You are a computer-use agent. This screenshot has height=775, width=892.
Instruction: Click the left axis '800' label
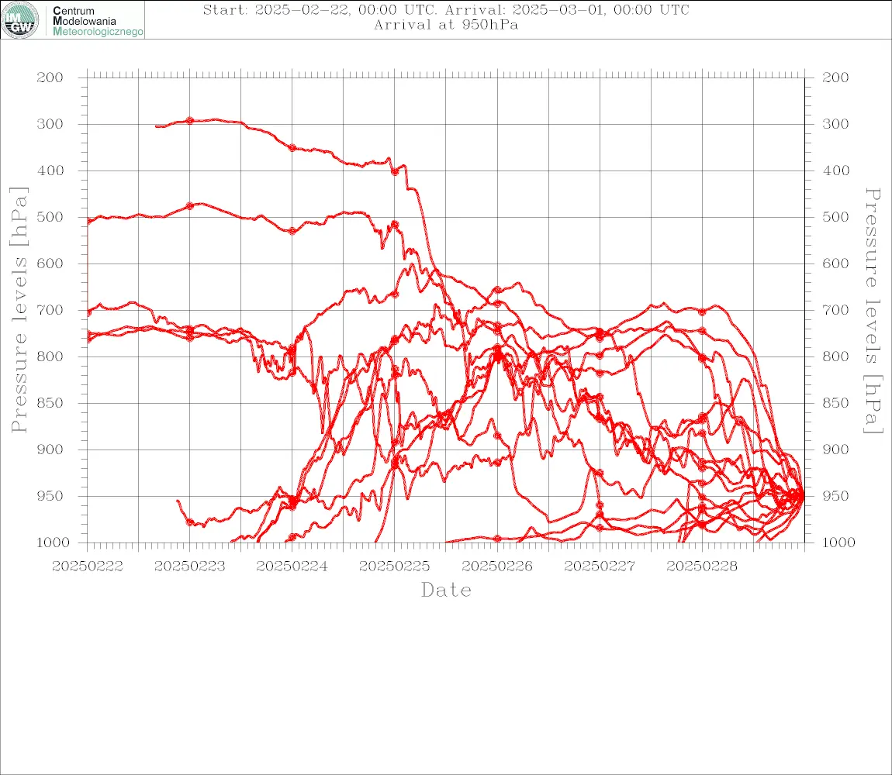click(x=50, y=356)
